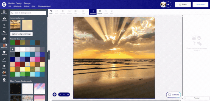Select the Text tool in sidebar
This screenshot has width=210, height=101.
coord(4,26)
